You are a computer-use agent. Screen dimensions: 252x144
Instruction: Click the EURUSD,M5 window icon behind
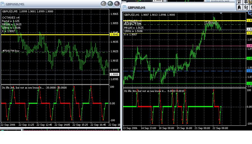pos(208,1)
